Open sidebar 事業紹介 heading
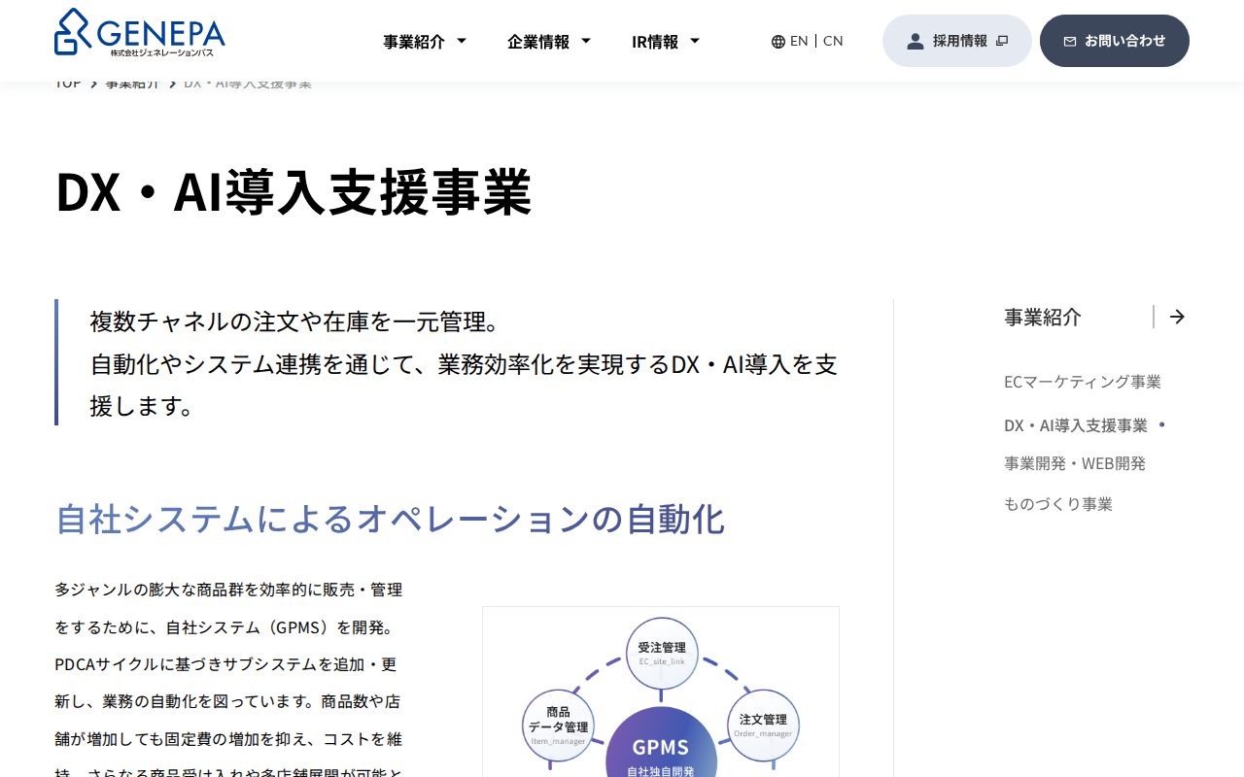 coord(1043,317)
